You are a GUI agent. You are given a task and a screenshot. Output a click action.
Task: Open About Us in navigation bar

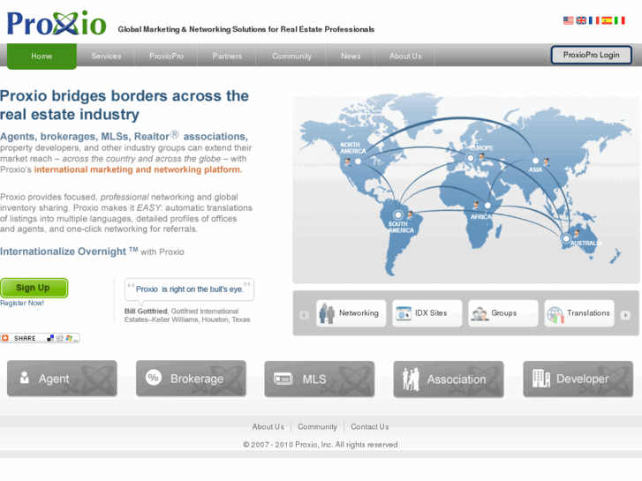tap(405, 56)
